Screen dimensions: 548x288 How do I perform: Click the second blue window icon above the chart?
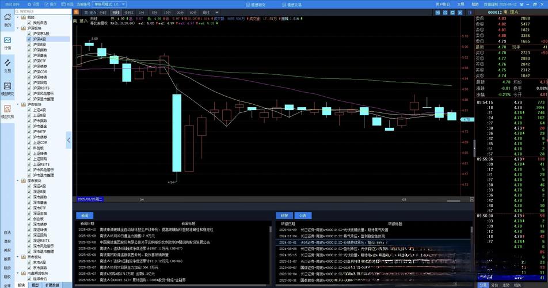pos(445,13)
